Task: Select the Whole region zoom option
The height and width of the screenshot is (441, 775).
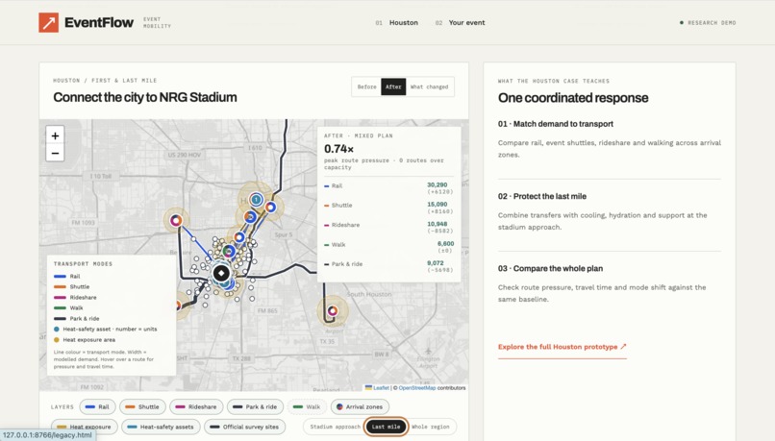Action: coord(431,427)
